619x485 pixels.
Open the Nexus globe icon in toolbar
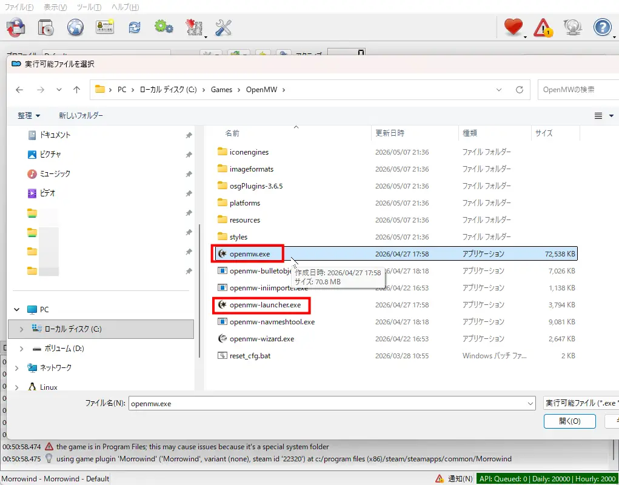tap(75, 28)
